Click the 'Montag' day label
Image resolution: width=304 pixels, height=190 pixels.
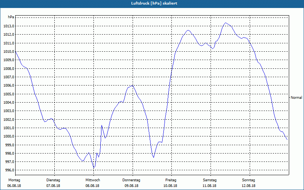[x=14, y=180]
